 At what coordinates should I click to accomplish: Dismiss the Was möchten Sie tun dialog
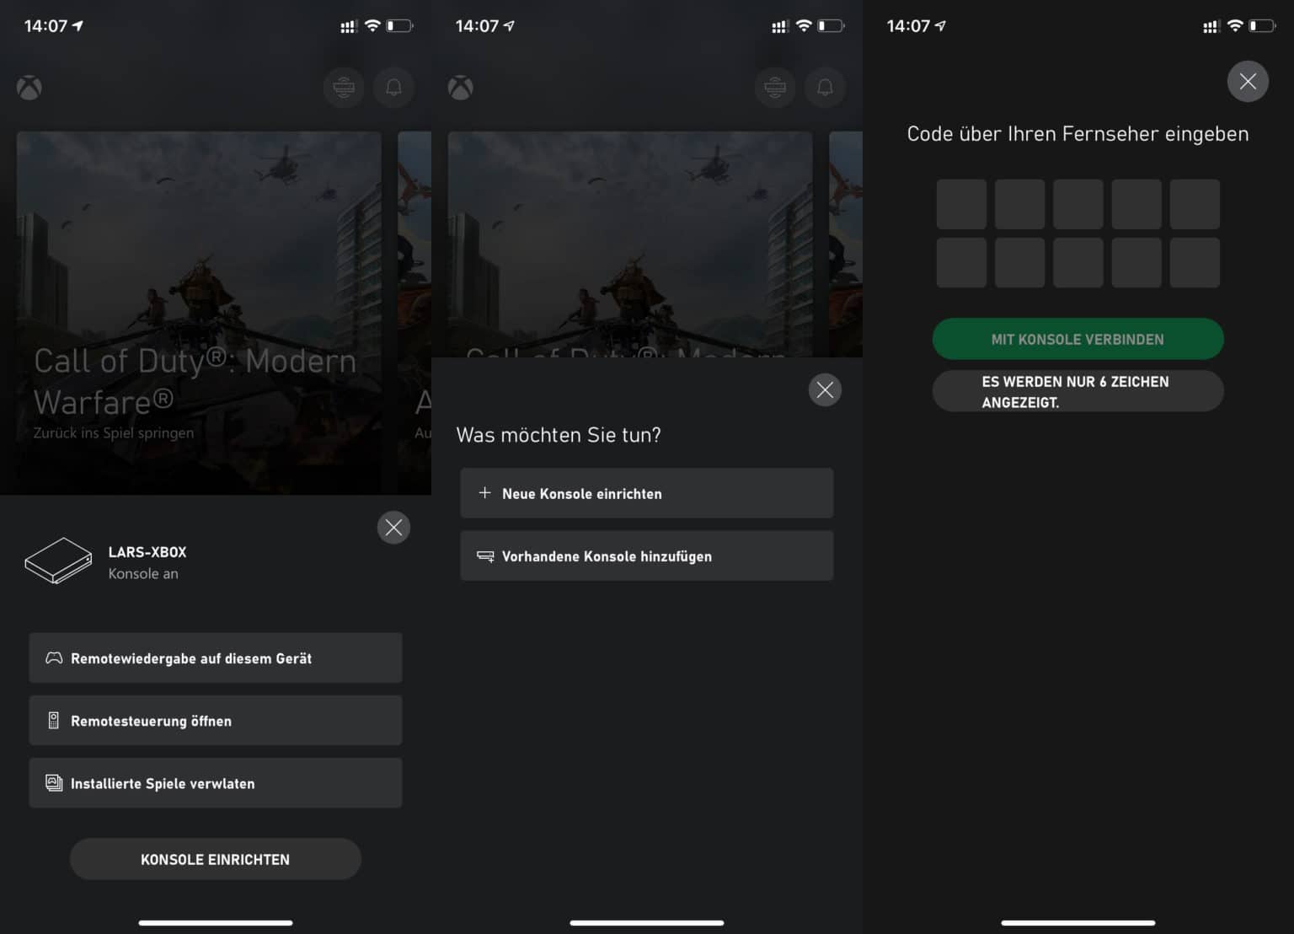[x=825, y=389]
